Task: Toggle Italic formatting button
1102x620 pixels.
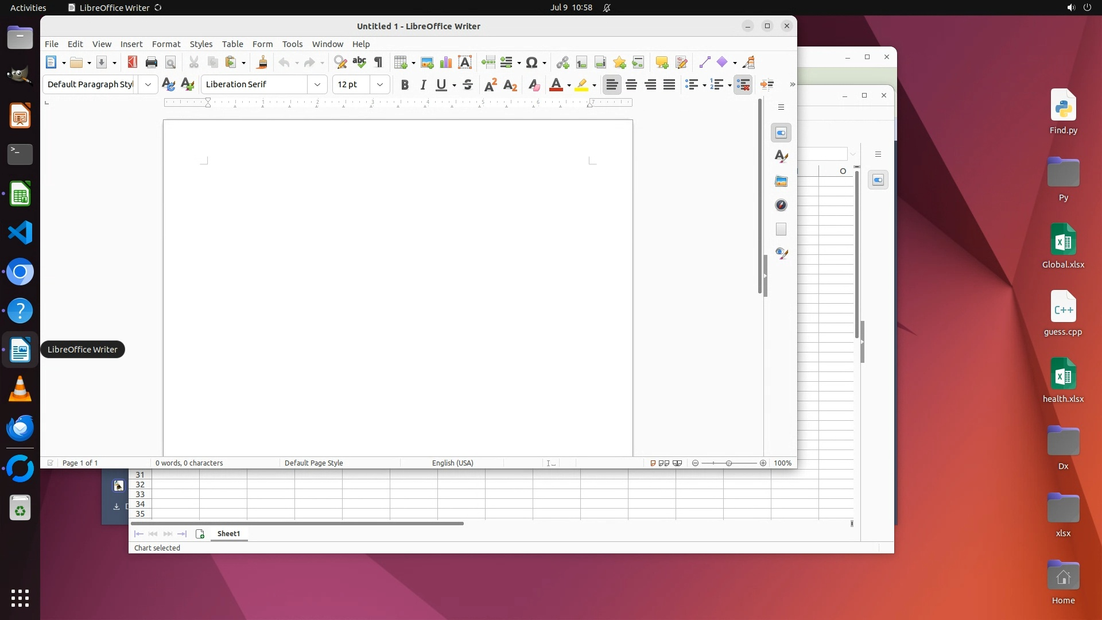Action: 423,84
